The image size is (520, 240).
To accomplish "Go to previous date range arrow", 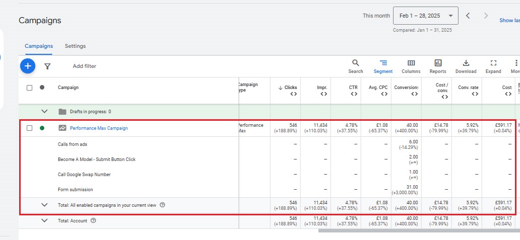I will click(x=468, y=16).
